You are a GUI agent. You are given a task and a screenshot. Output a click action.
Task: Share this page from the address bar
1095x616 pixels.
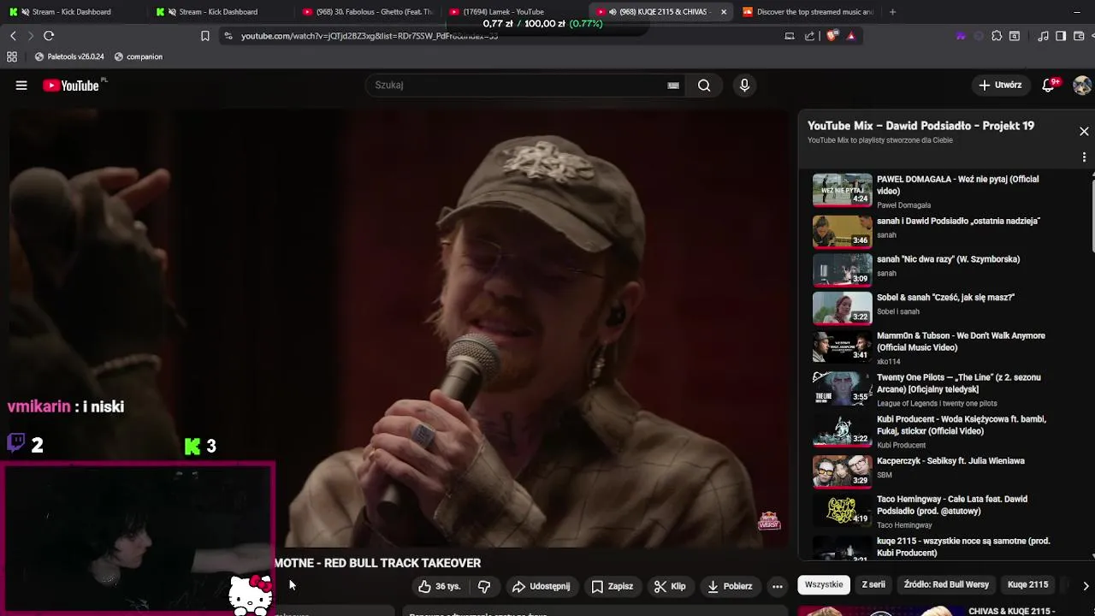(x=809, y=36)
